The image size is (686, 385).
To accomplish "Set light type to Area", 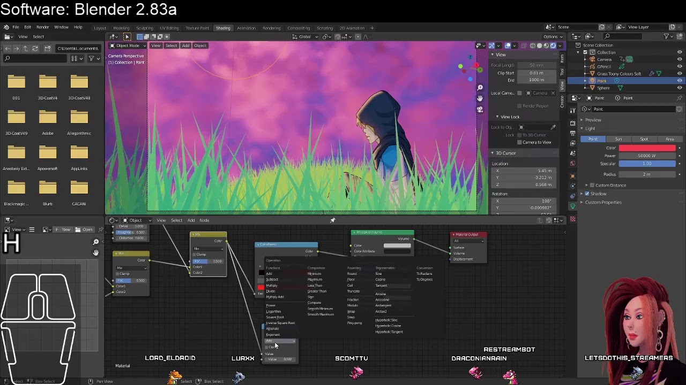I will [x=669, y=139].
